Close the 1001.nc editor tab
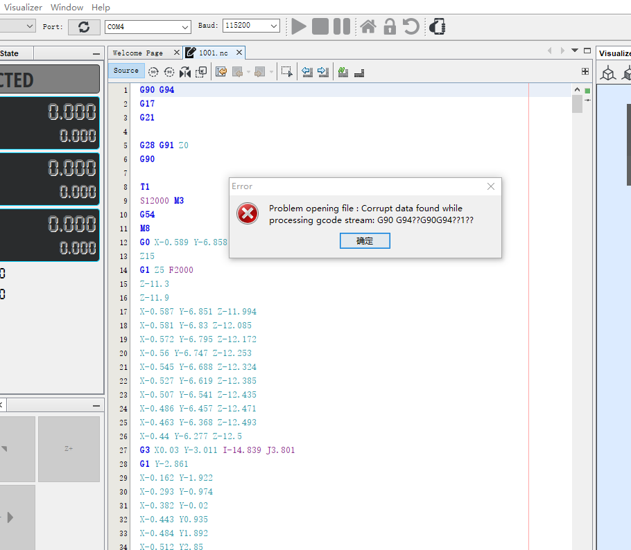Viewport: 631px width, 550px height. click(239, 53)
